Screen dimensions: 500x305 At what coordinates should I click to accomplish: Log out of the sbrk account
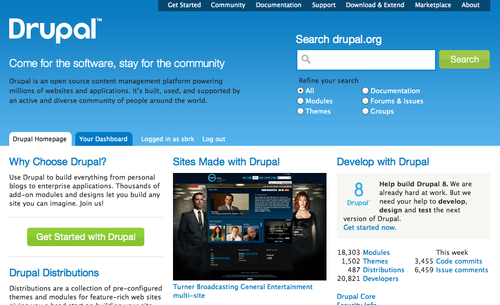point(213,139)
